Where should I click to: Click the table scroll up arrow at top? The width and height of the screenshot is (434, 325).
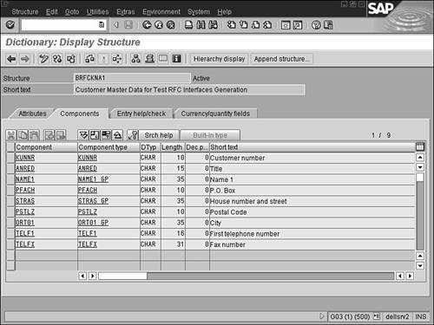[x=420, y=158]
